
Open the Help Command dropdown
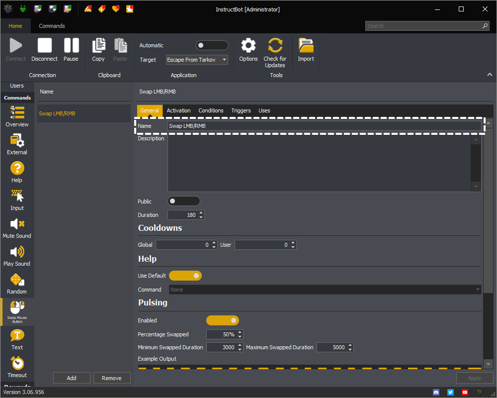pyautogui.click(x=325, y=290)
